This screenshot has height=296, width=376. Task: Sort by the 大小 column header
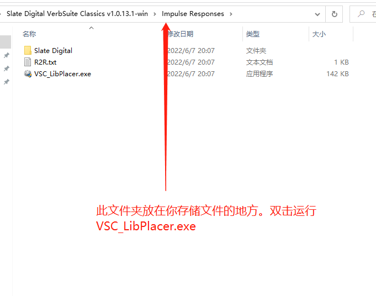319,34
